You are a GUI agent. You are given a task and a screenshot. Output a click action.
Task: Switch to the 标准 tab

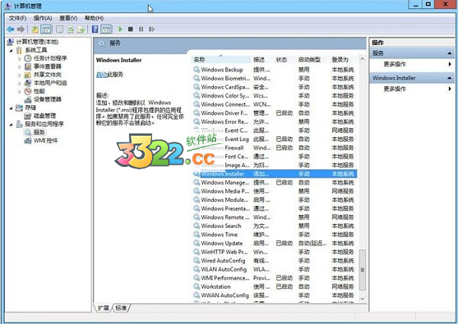(121, 308)
